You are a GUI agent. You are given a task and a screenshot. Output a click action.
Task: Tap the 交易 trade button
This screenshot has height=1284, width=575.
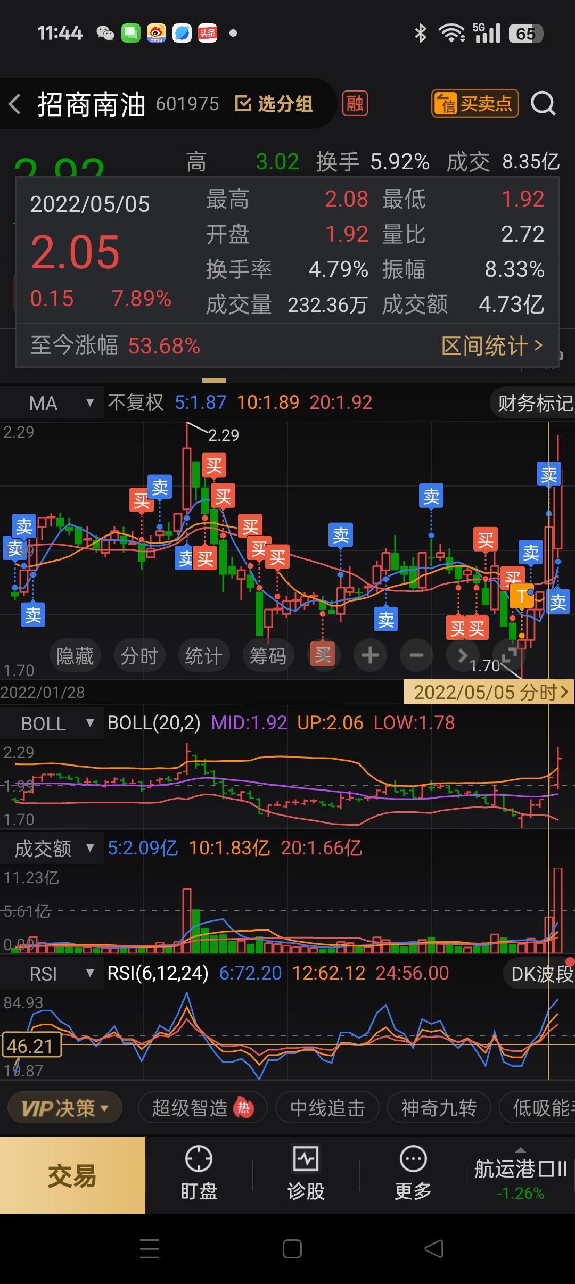click(x=72, y=1175)
